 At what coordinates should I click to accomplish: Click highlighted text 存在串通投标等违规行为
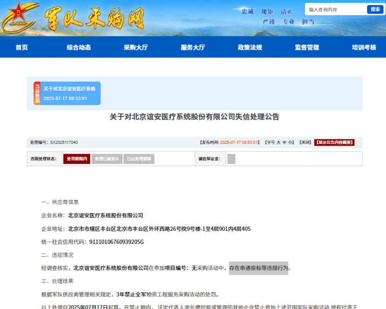[x=259, y=268]
